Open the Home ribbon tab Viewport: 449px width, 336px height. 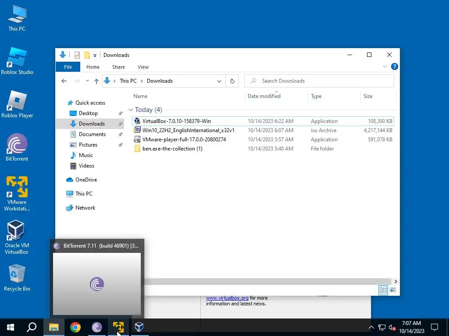tap(93, 67)
